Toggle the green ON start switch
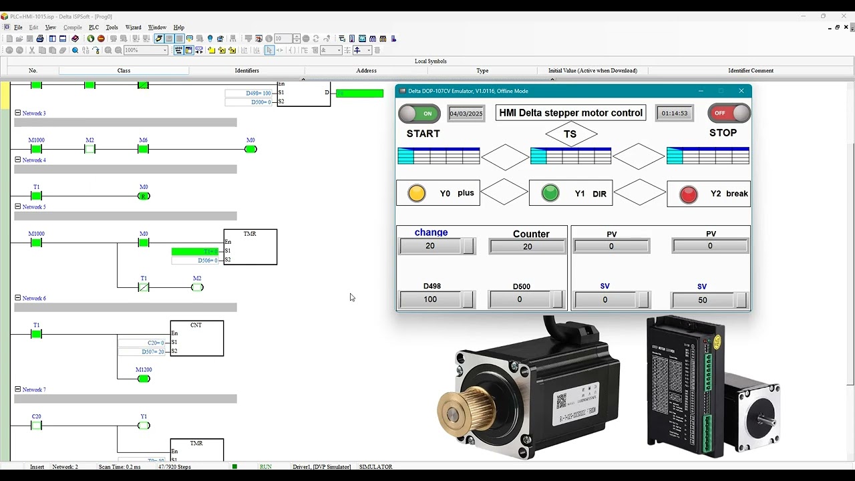The image size is (855, 481). [x=419, y=113]
